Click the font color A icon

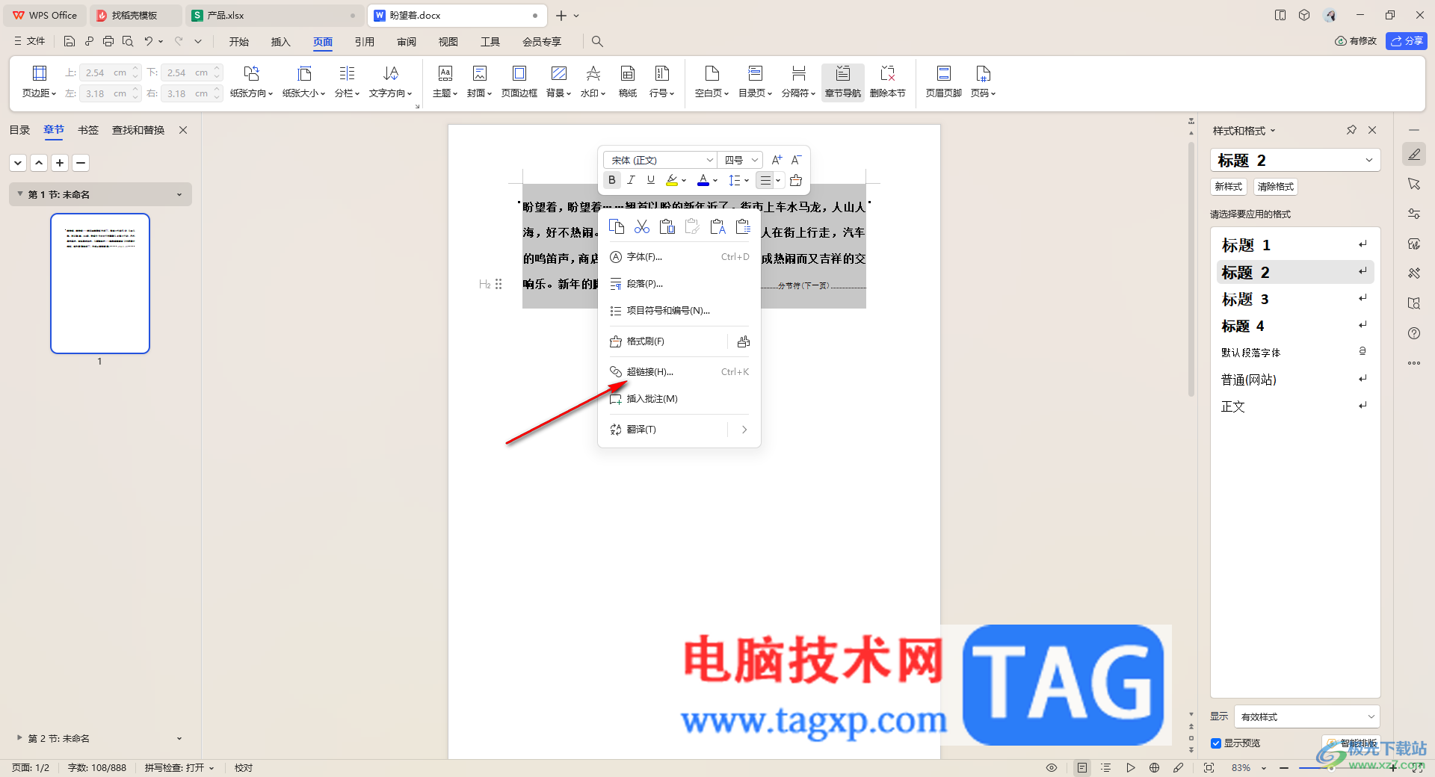703,180
